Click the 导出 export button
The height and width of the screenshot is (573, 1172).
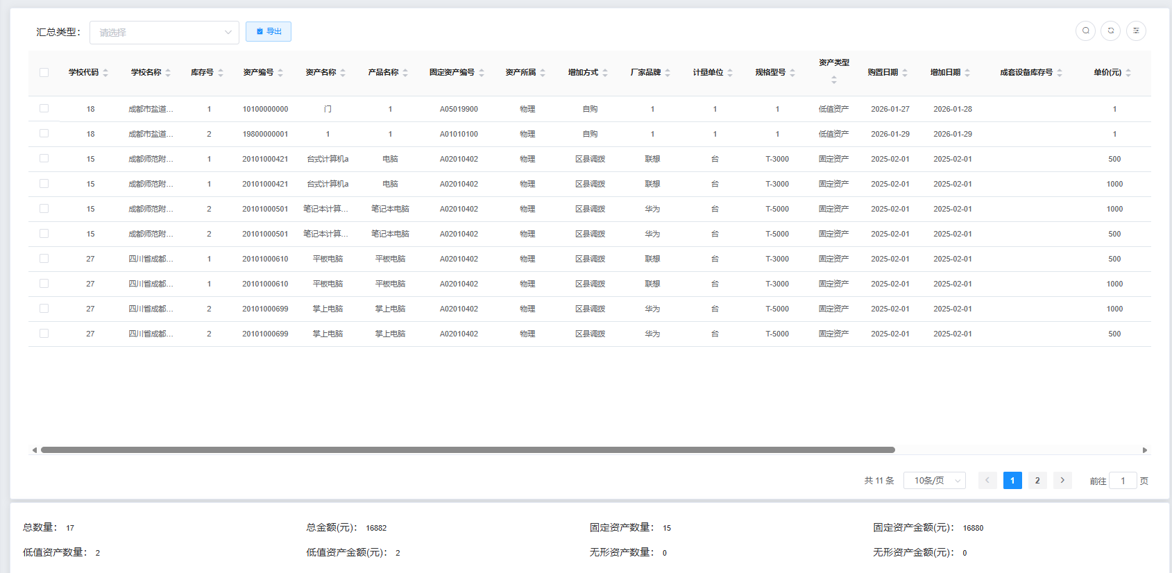click(x=269, y=32)
